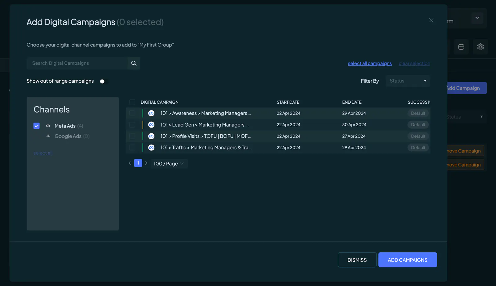Click Default badge in Lead Gen row

point(418,125)
